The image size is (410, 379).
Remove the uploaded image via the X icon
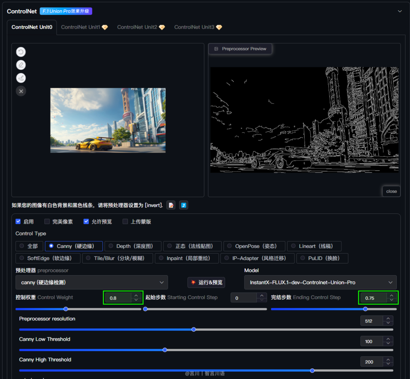(20, 91)
